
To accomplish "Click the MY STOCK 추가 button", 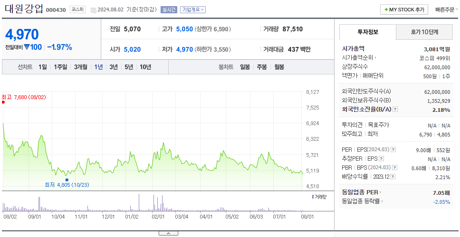I will point(404,9).
